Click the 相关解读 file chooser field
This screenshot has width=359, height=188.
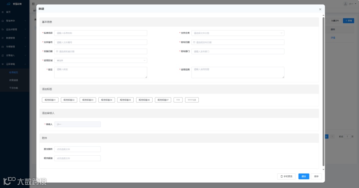coord(77,158)
